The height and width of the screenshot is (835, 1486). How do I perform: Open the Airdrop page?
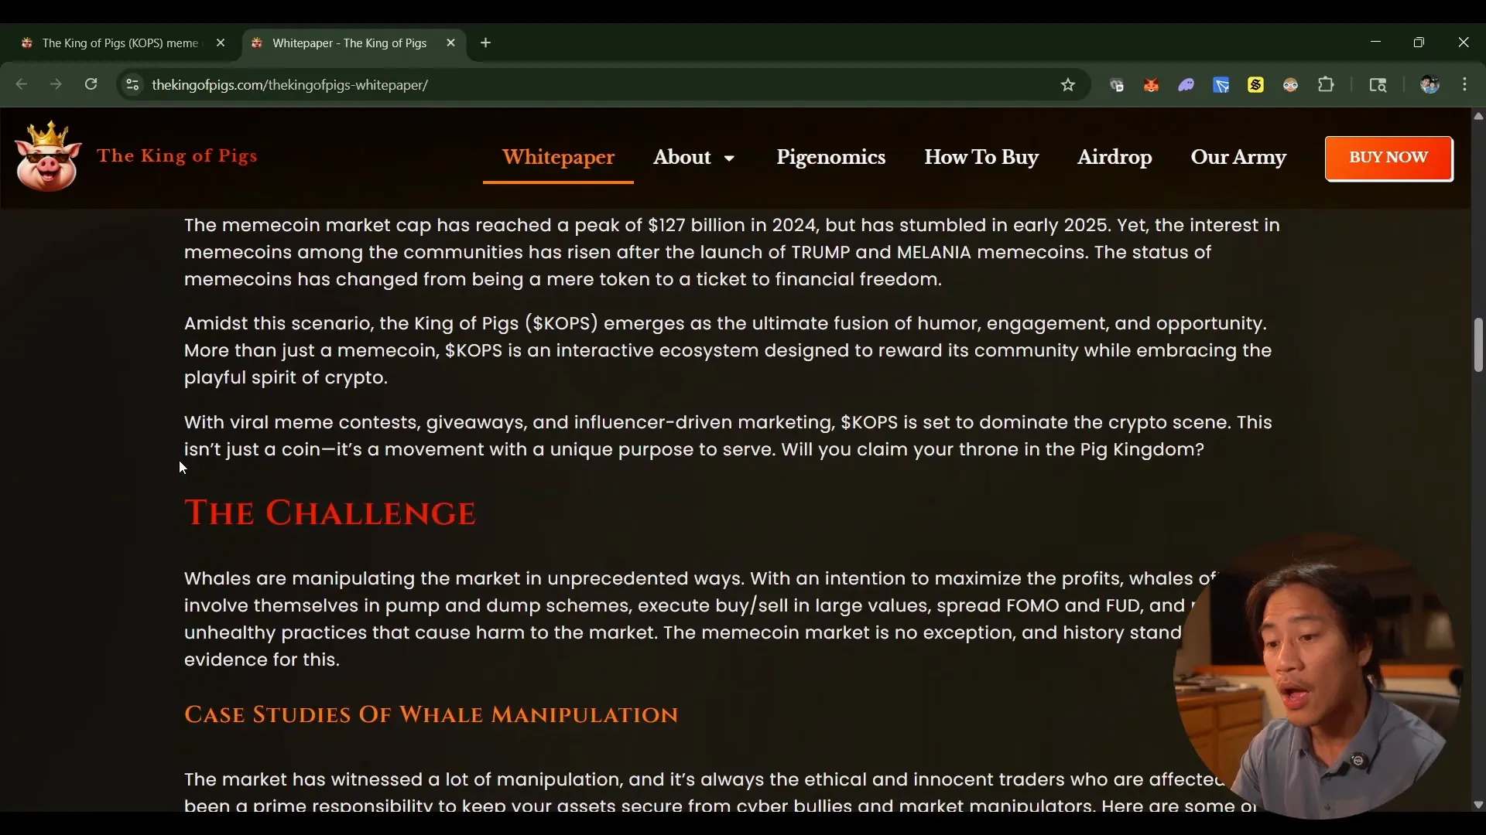click(x=1114, y=157)
